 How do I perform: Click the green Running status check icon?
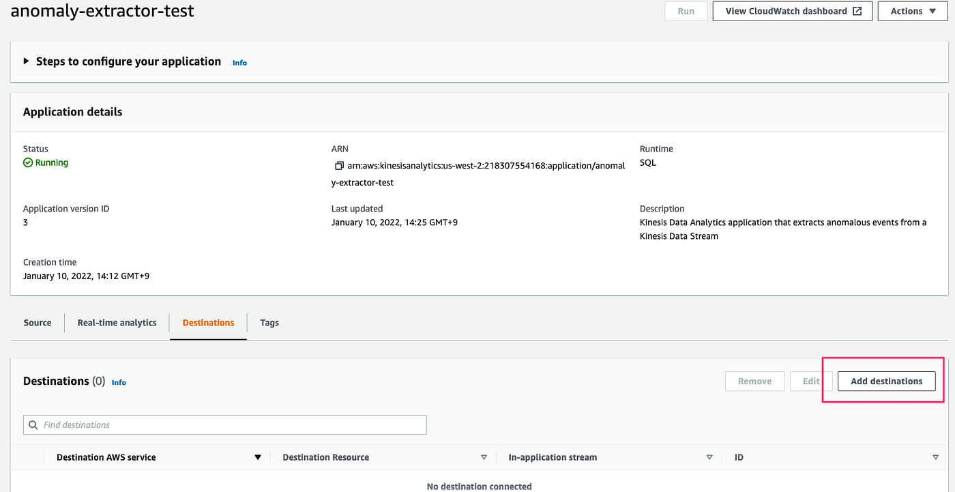[x=28, y=162]
